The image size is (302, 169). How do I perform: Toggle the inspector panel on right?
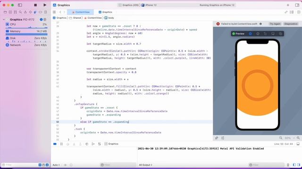click(297, 5)
